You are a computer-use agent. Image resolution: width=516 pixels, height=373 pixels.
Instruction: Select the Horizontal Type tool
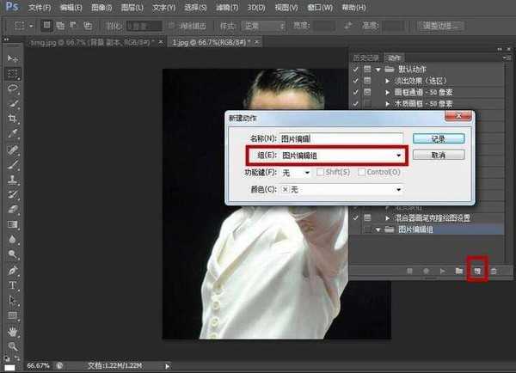coord(13,284)
